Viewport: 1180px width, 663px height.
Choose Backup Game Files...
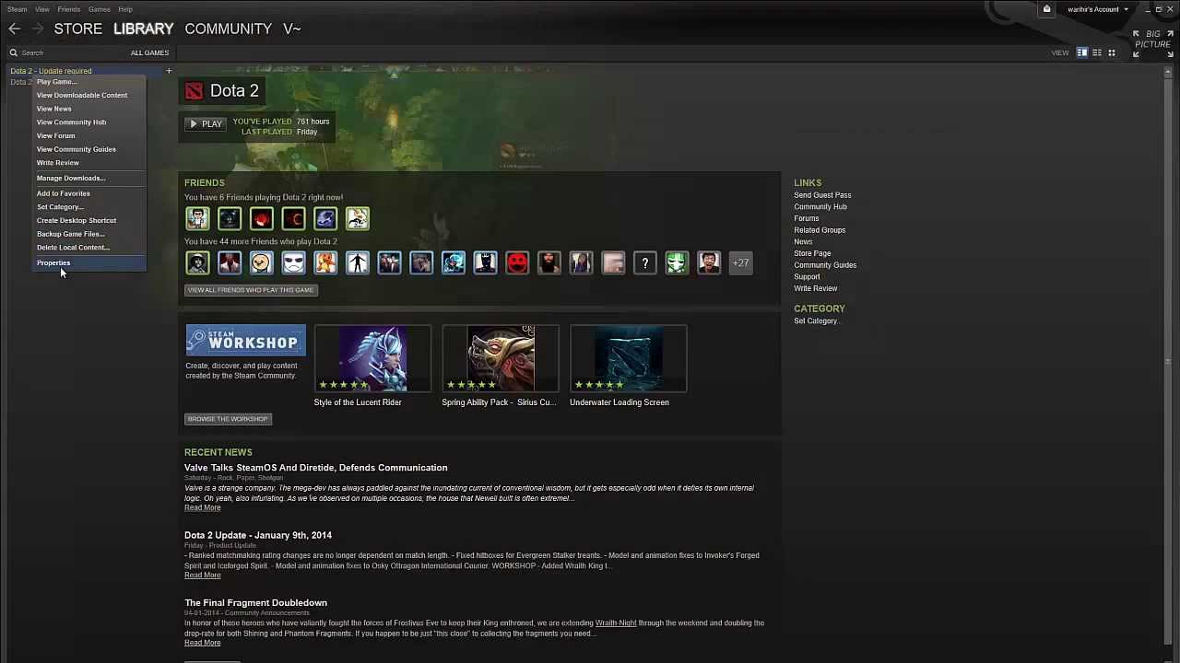click(89, 234)
